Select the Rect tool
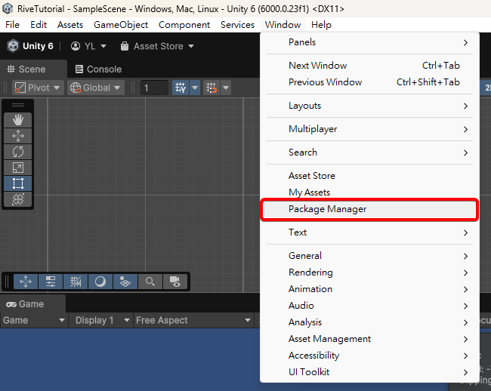 pos(18,183)
